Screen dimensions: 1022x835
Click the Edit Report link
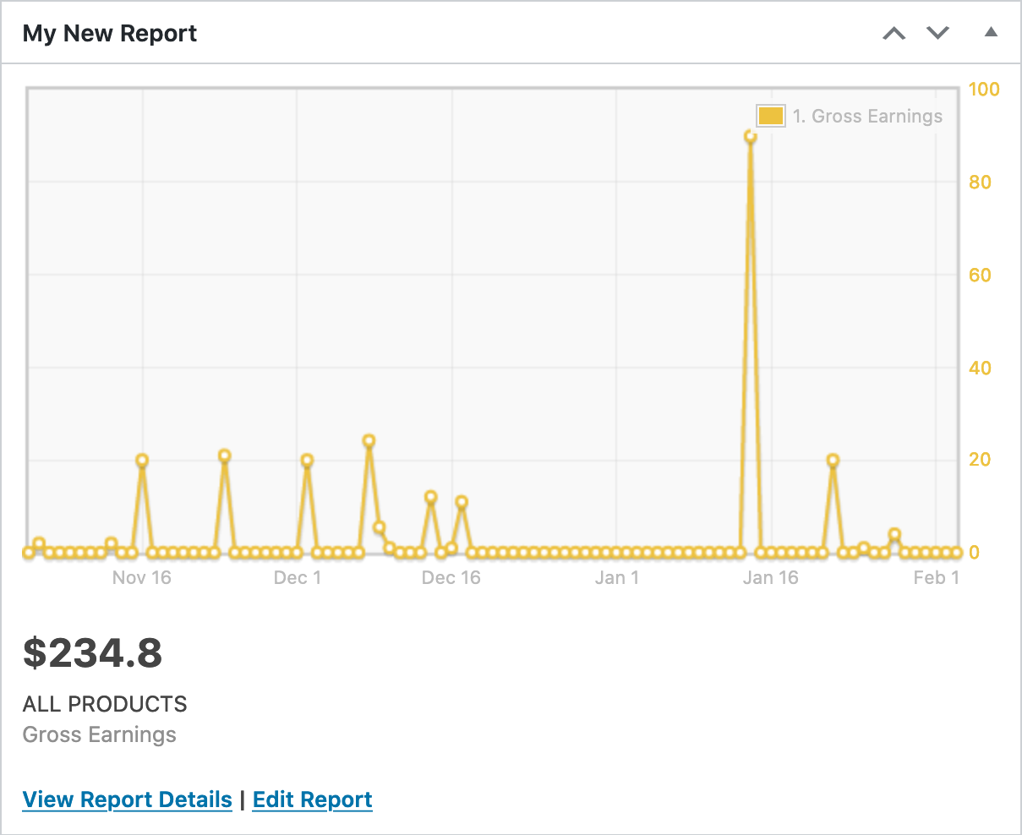coord(312,800)
